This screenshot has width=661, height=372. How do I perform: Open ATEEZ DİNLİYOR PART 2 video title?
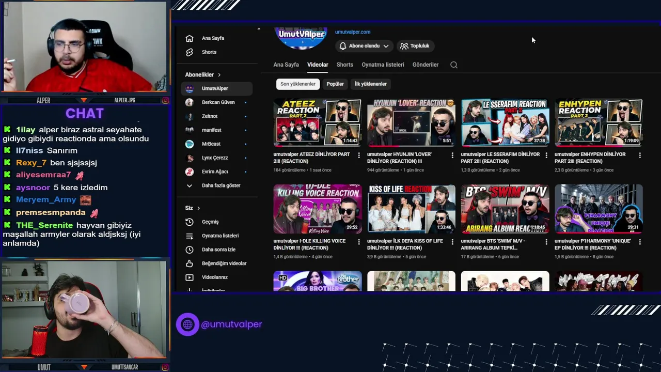point(312,158)
